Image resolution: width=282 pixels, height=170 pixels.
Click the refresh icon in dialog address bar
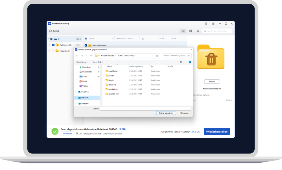click(x=157, y=56)
